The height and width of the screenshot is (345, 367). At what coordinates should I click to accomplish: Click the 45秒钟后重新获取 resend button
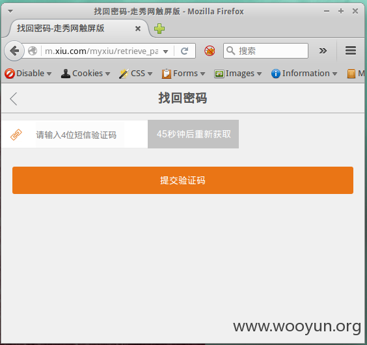coord(193,134)
